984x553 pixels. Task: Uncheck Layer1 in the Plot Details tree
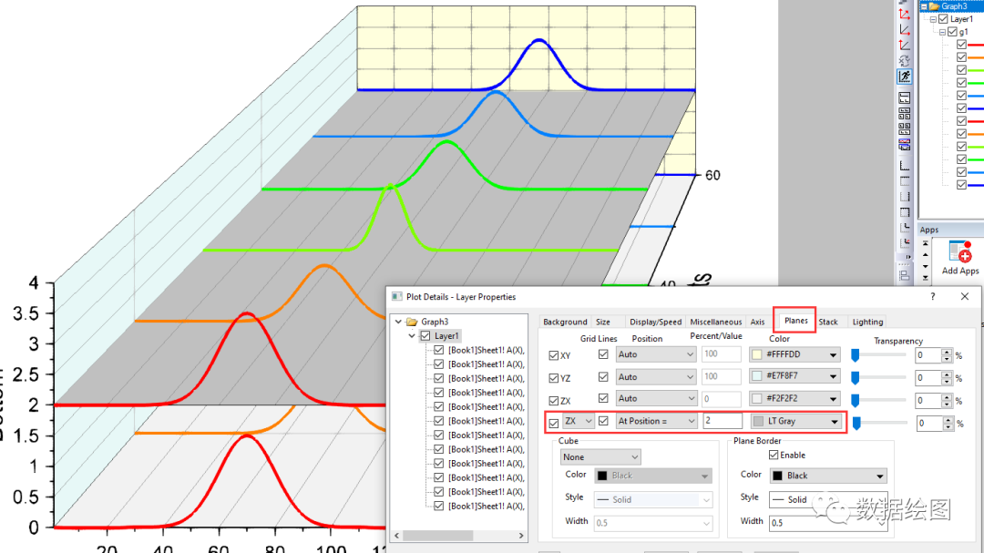425,336
